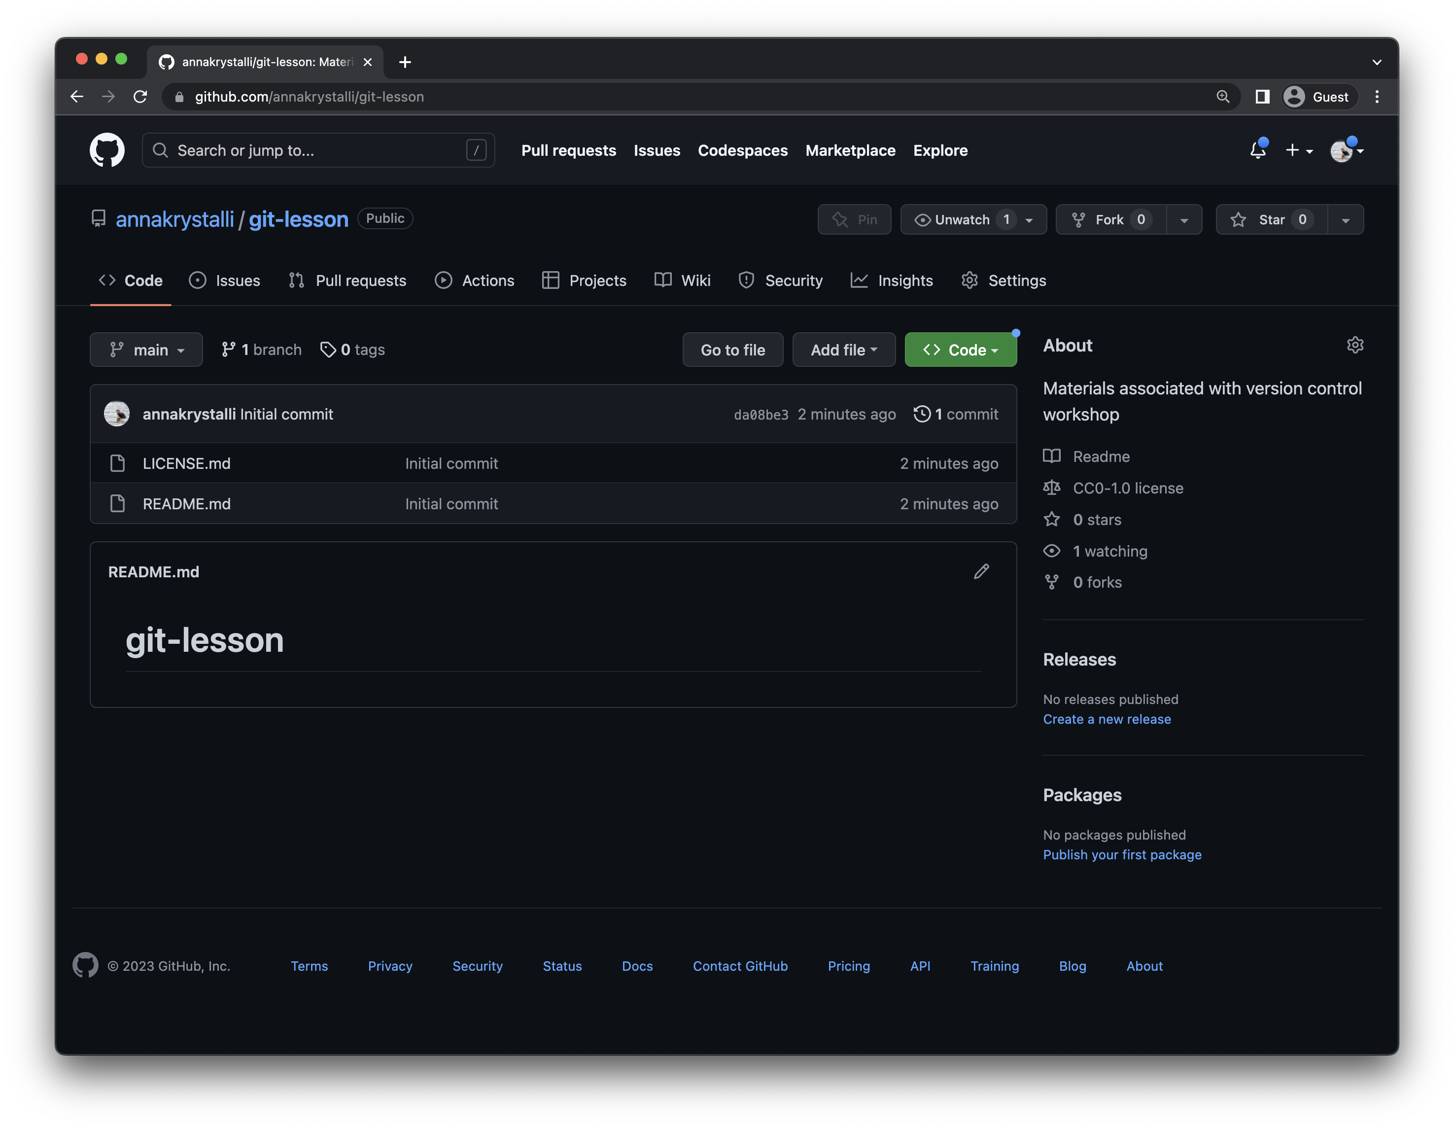Click Create a new release
Screen dimensions: 1454x1128
tap(1107, 719)
